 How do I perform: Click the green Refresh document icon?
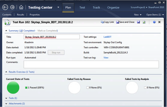(x=144, y=22)
